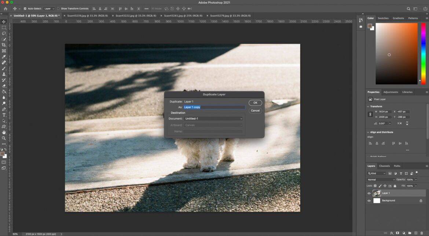Select the Move tool
The height and width of the screenshot is (236, 429).
coord(4,22)
